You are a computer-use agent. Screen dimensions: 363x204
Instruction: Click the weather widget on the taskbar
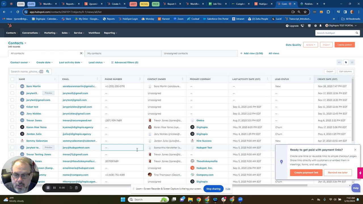(x=14, y=199)
